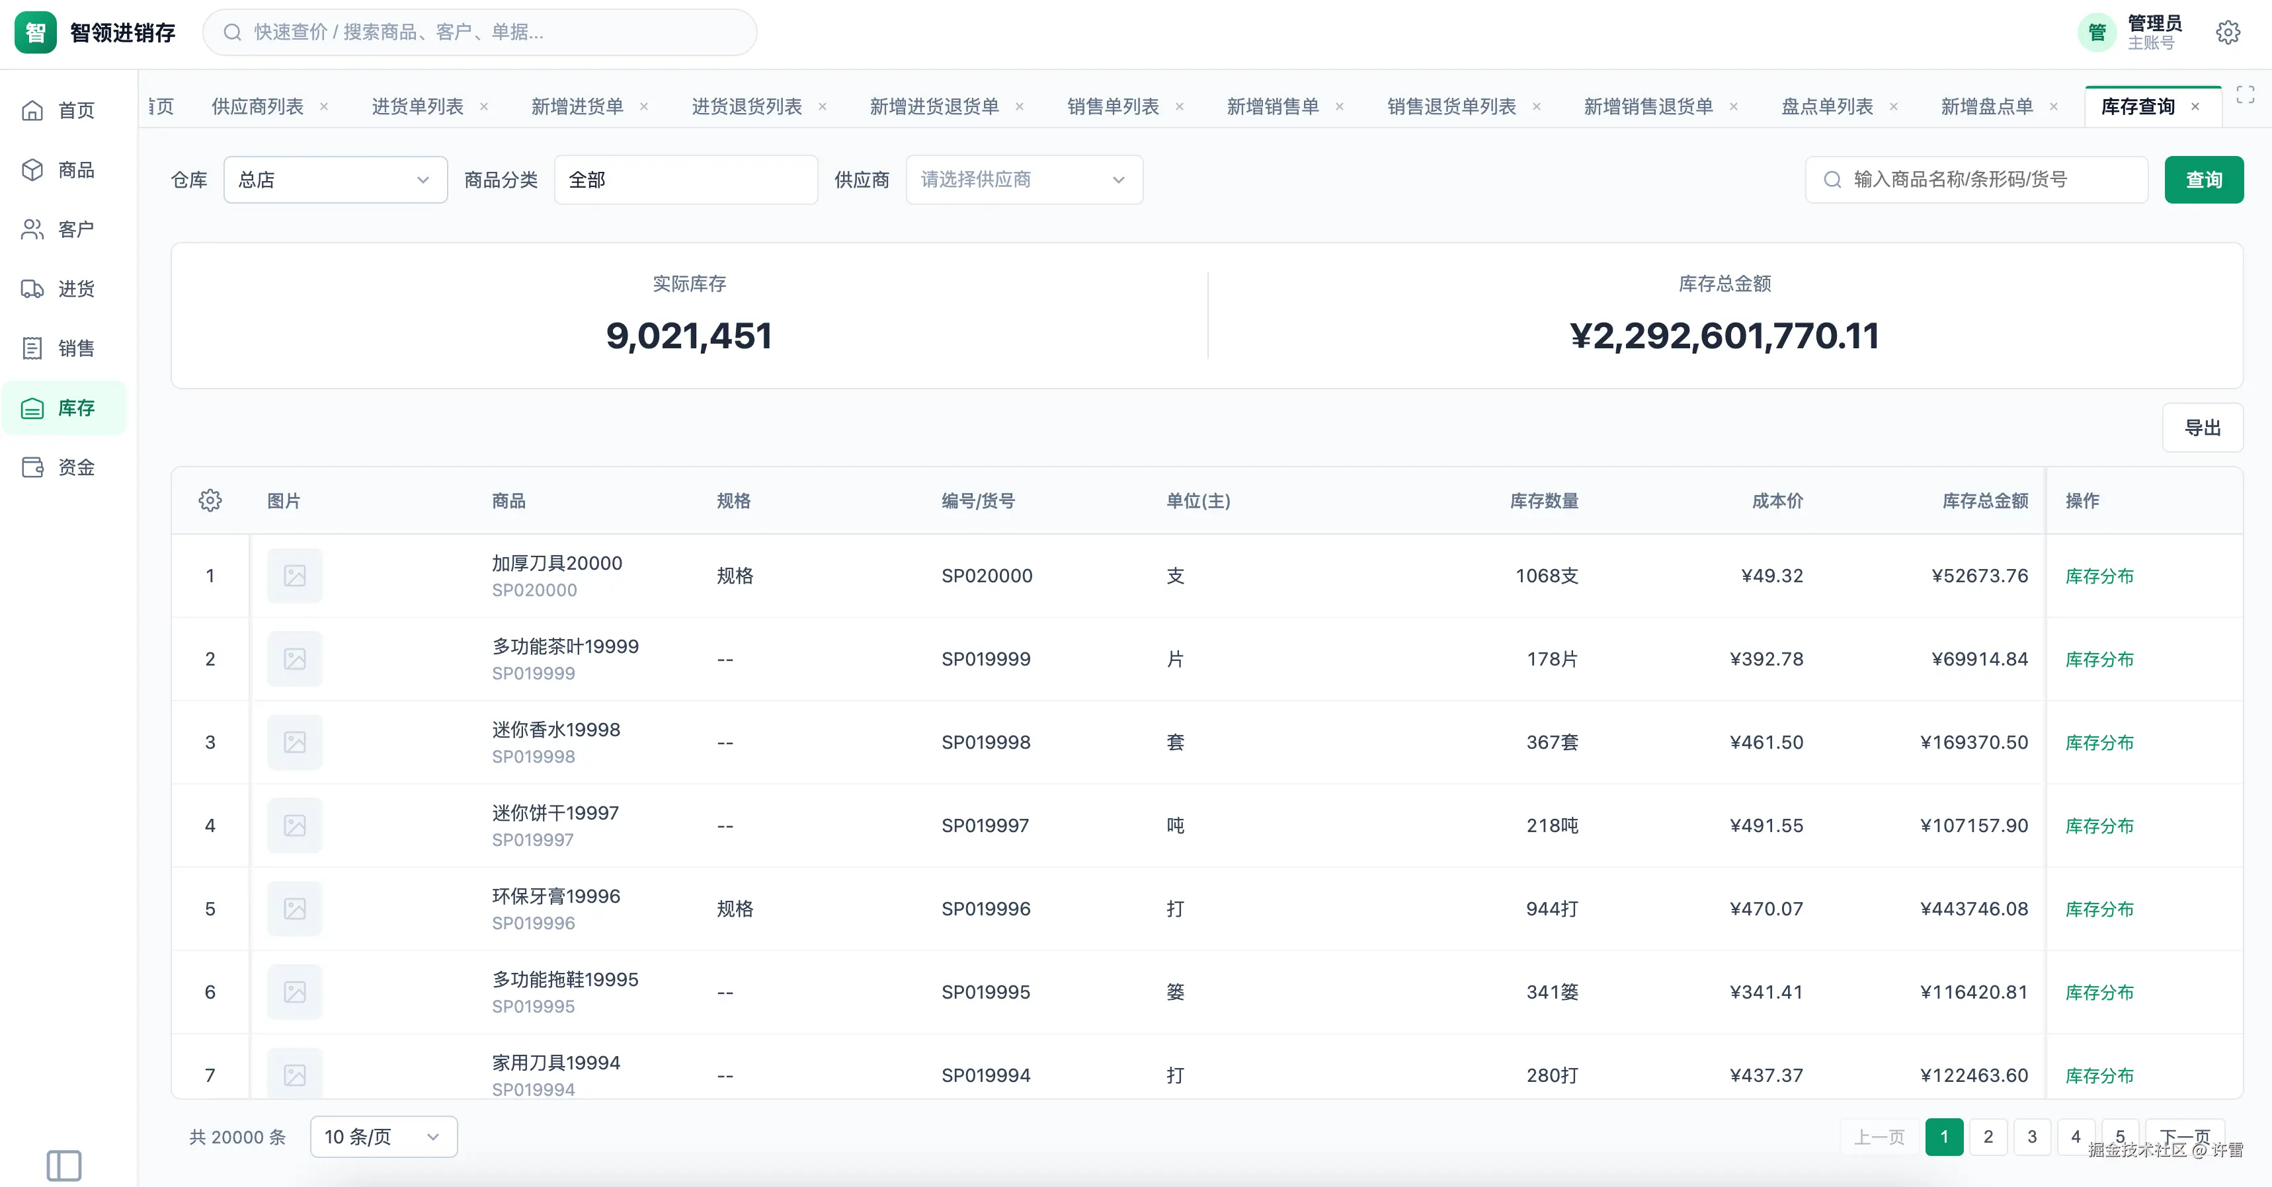Close the 库存查询 tab
The image size is (2272, 1187).
pos(2195,106)
